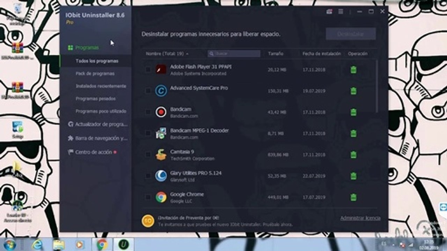Viewport: 447px width, 251px height.
Task: Open the hamburger options menu
Action: tap(340, 12)
